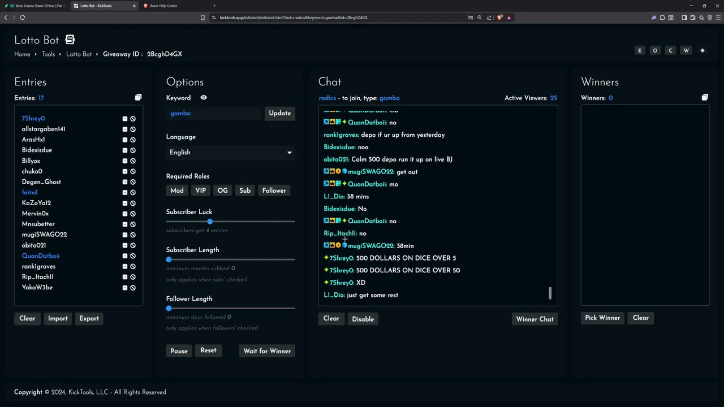Ban YokaW3be using the block icon

[x=133, y=288]
